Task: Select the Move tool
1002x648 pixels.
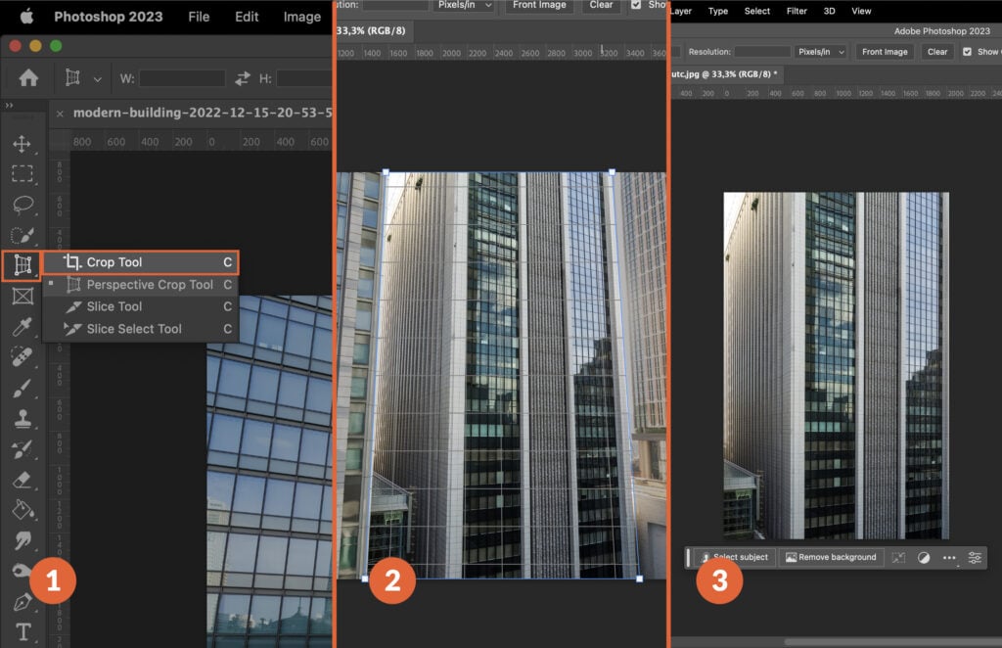Action: point(23,143)
